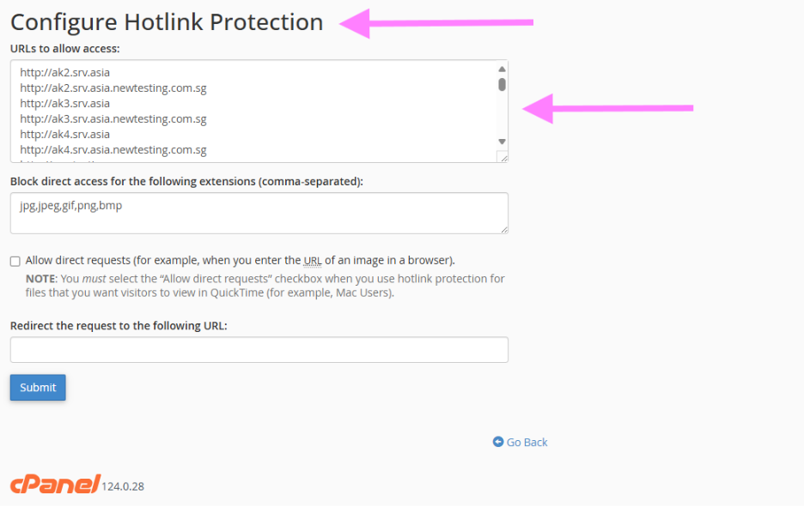The width and height of the screenshot is (804, 507).
Task: Click the "URLs to allow access" label
Action: coord(65,48)
